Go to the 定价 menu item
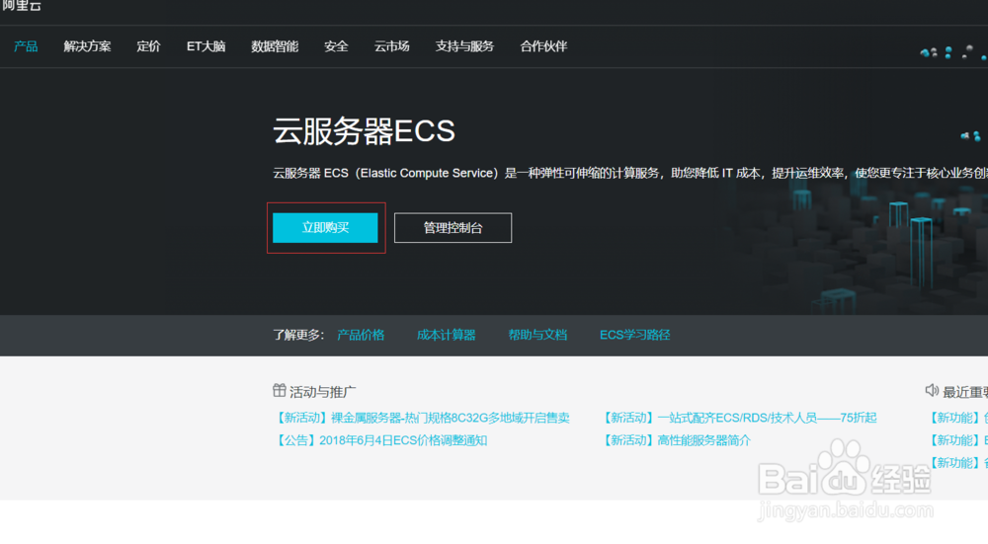 pos(149,46)
